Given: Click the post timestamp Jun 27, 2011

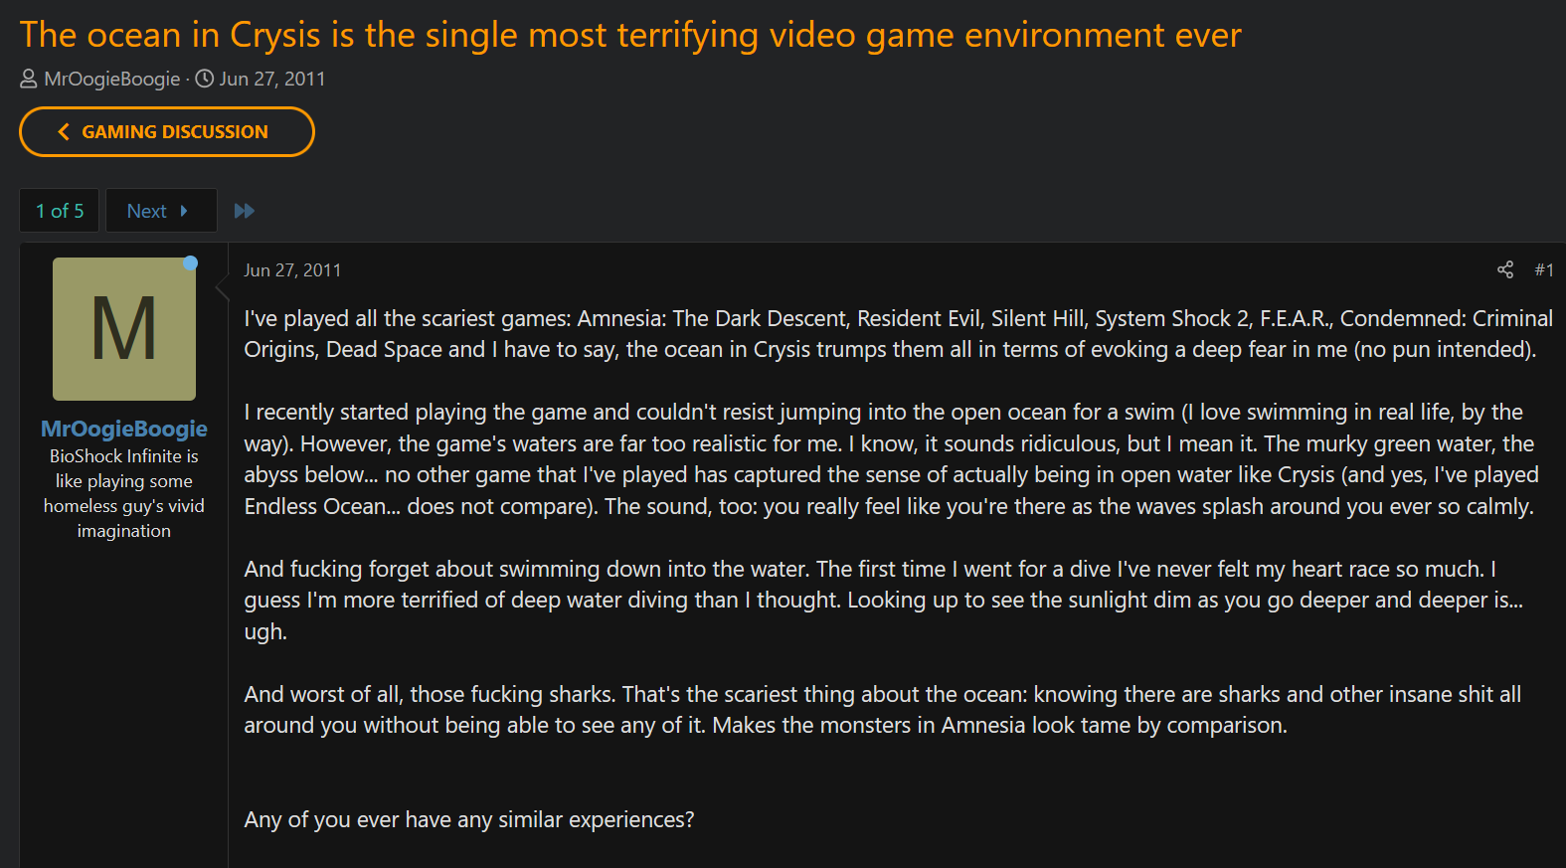Looking at the screenshot, I should pyautogui.click(x=292, y=270).
